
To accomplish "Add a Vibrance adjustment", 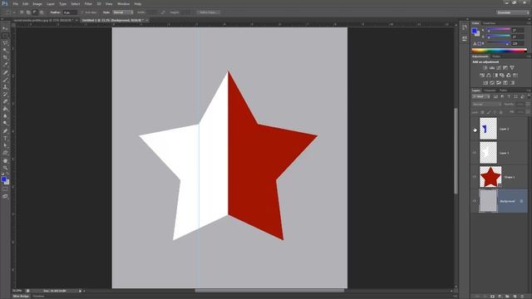I will point(512,68).
